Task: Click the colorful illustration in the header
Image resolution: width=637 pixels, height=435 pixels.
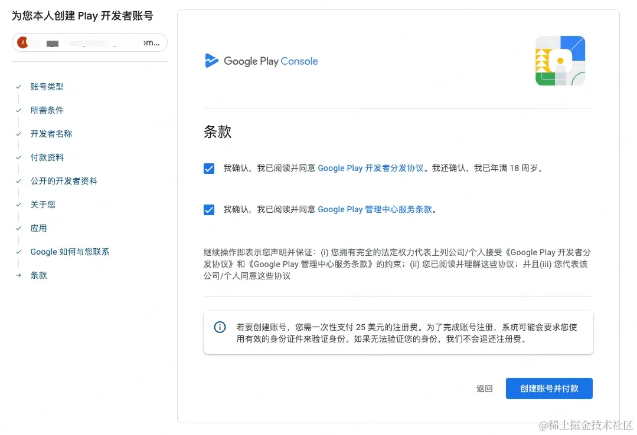Action: (x=560, y=61)
